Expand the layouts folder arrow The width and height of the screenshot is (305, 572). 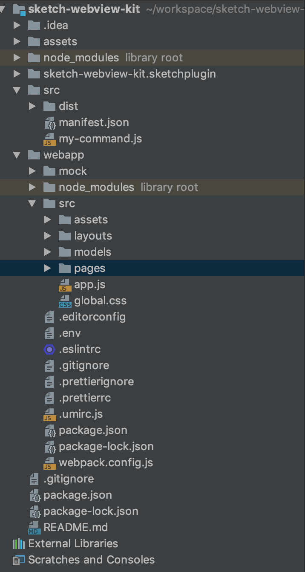tap(48, 236)
